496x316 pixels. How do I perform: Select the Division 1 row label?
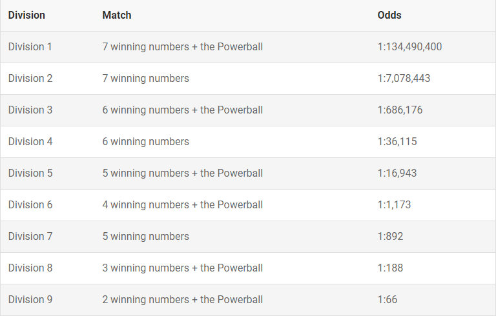(x=30, y=46)
